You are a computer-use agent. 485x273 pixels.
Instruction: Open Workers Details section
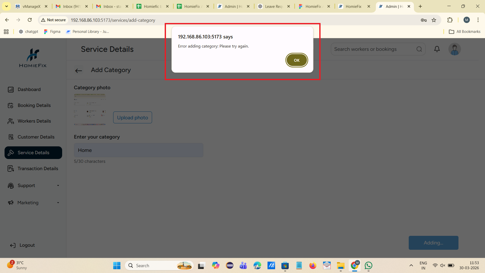point(34,121)
